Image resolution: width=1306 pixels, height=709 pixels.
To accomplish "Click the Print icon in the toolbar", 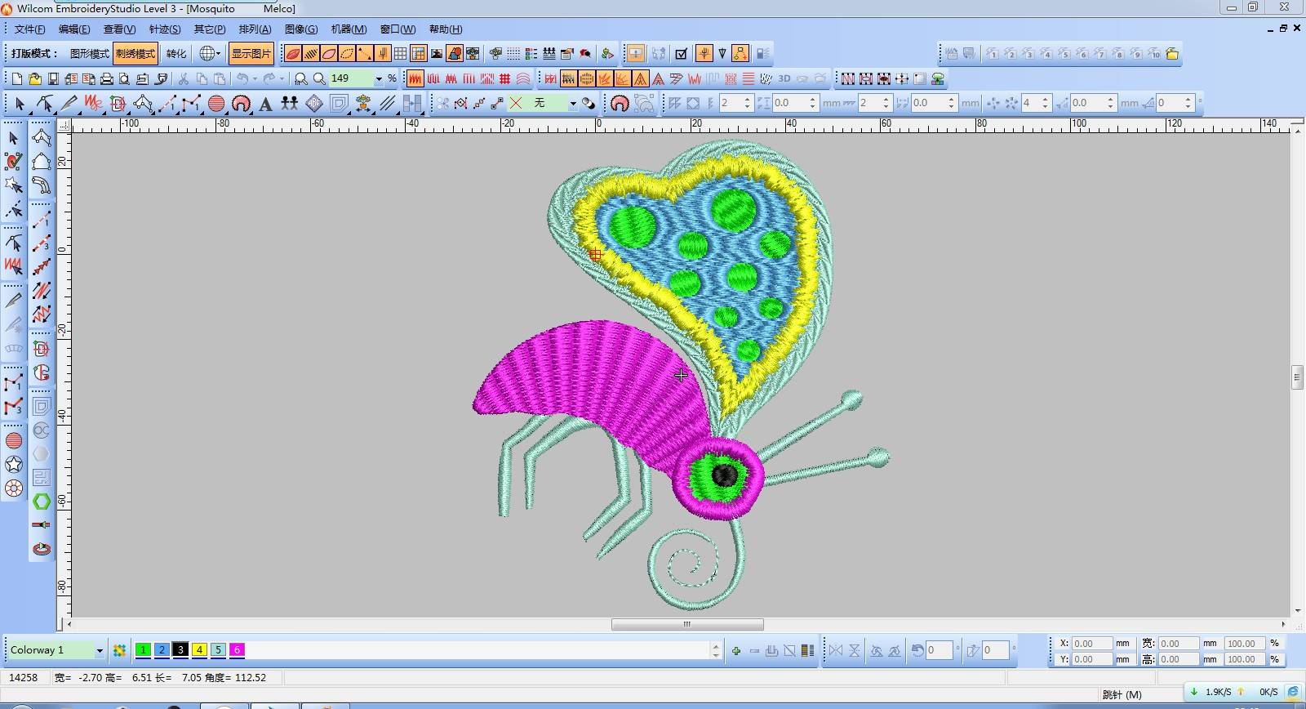I will [106, 79].
